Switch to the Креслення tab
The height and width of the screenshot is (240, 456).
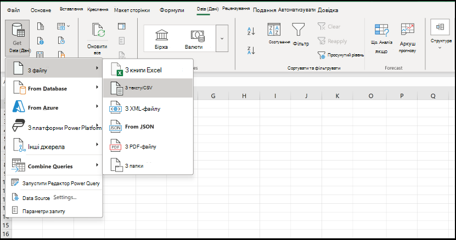[x=98, y=9]
